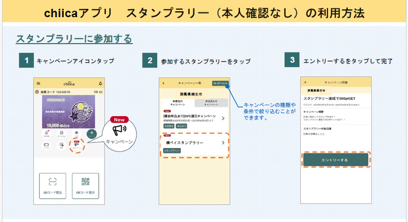Open the スタンプラリー row via its chevron
Screen dimensions: 408x222
click(223, 143)
